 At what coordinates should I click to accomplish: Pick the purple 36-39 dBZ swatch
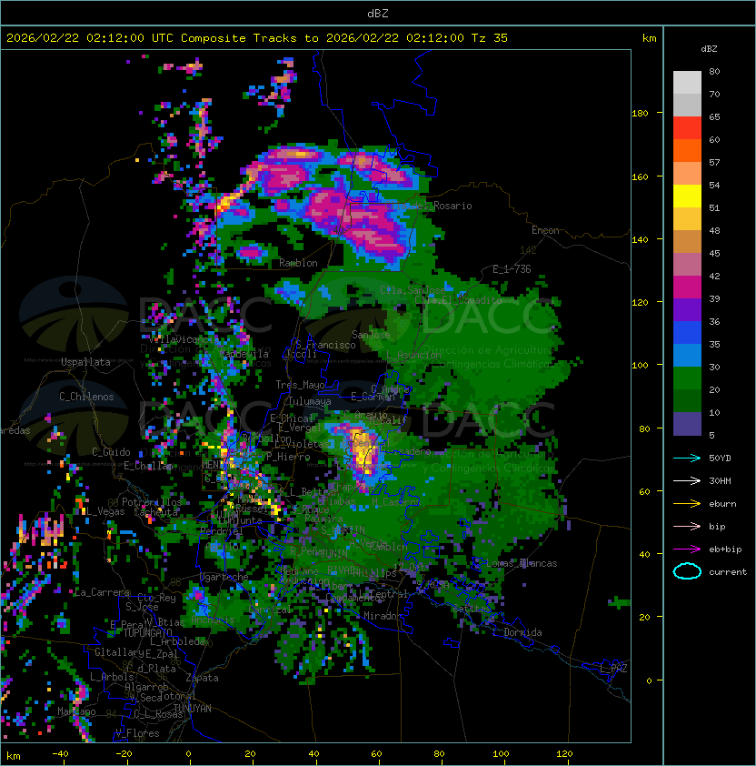[x=687, y=309]
